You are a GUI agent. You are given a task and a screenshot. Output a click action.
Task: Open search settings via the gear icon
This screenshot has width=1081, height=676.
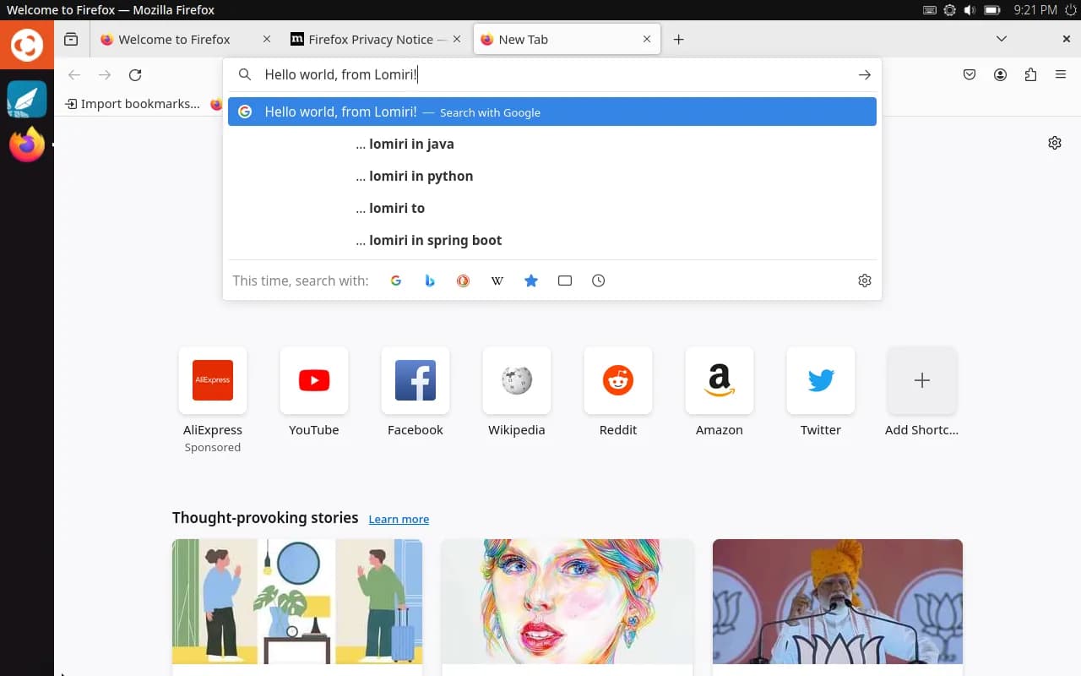pos(864,280)
